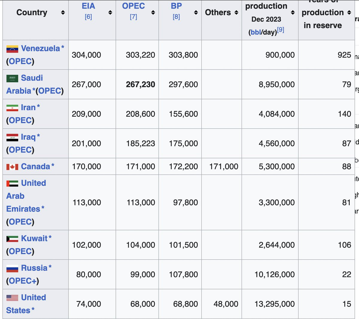Click the Russia flag icon
The image size is (359, 319).
coord(12,268)
